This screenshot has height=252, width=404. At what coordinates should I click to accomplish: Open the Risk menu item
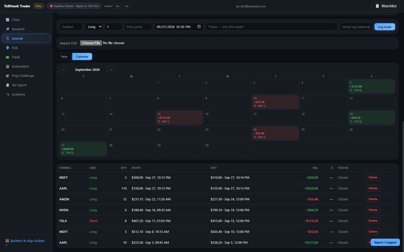click(26, 48)
